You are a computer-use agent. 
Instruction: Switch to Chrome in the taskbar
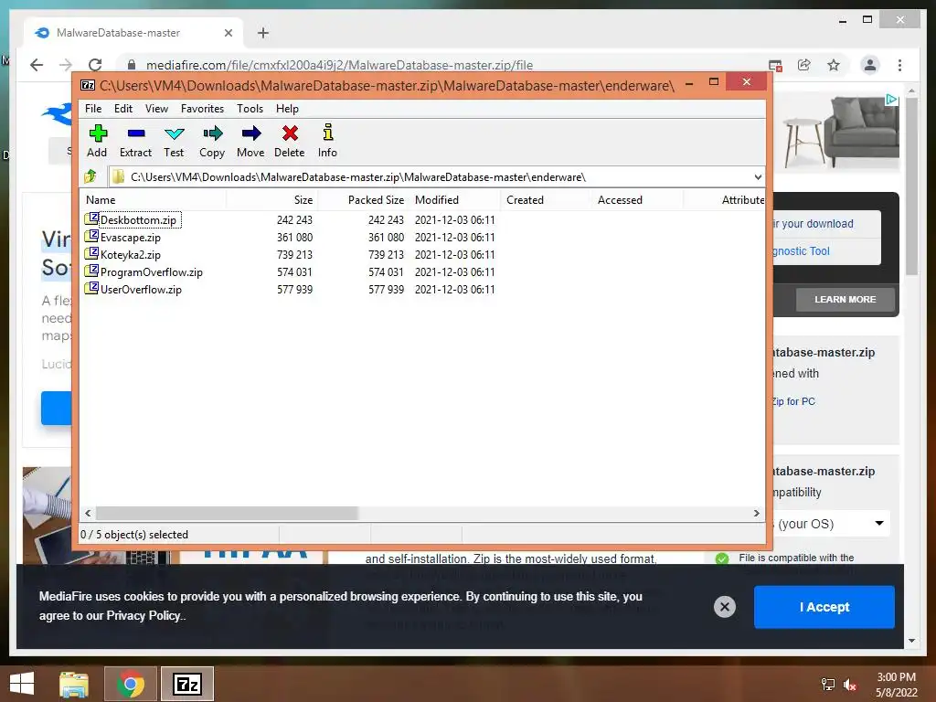pos(131,684)
